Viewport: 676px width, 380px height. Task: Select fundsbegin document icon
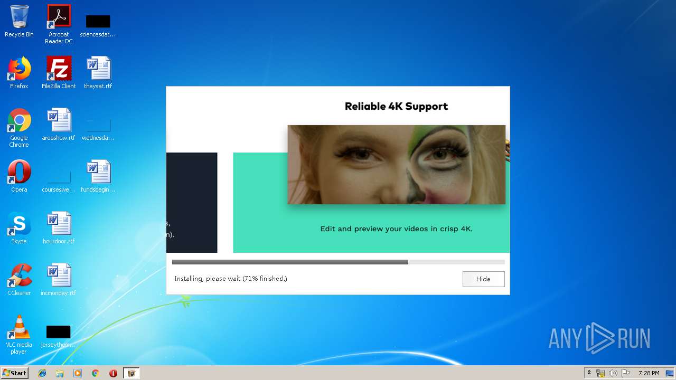click(x=98, y=176)
